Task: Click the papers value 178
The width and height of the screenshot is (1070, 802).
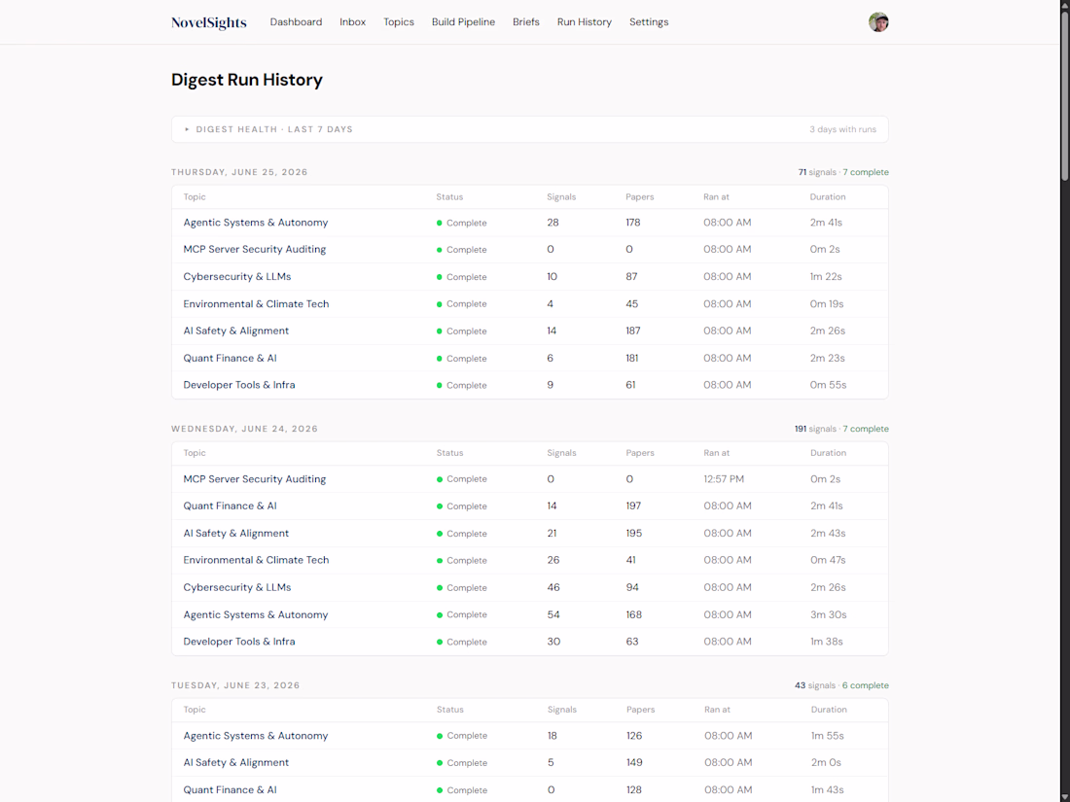Action: [632, 223]
